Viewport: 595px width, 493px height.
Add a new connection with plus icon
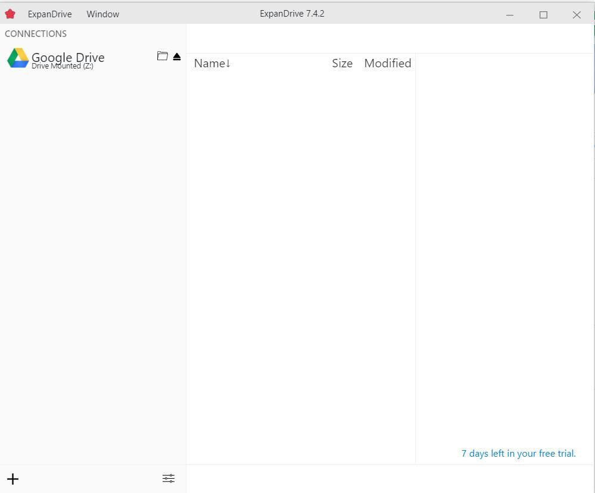pyautogui.click(x=13, y=479)
